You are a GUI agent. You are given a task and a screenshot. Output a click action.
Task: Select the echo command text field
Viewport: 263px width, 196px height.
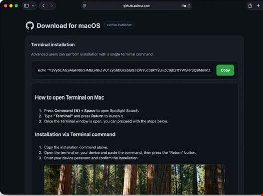(x=124, y=70)
